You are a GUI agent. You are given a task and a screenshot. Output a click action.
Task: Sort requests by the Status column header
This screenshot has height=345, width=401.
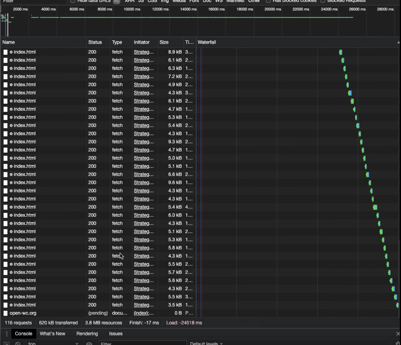click(x=98, y=42)
